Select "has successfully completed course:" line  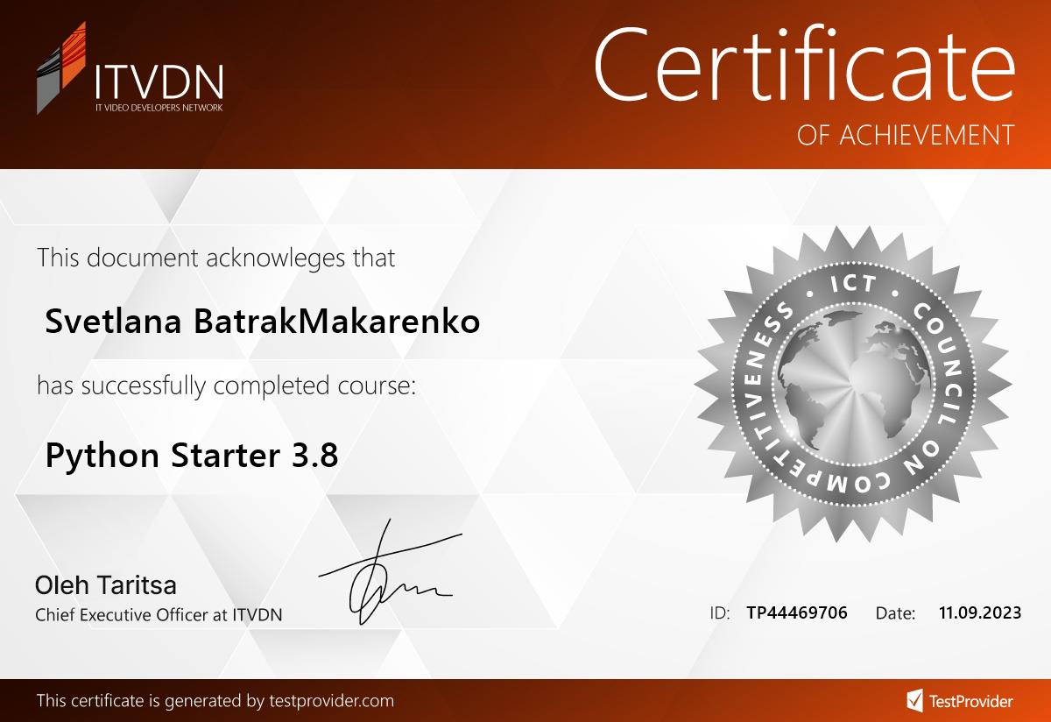226,386
